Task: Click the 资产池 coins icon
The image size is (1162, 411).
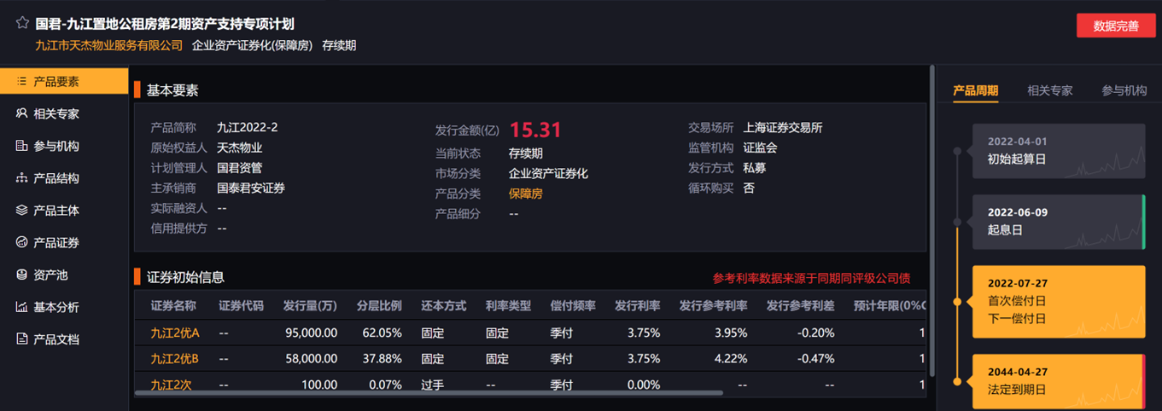Action: [21, 275]
